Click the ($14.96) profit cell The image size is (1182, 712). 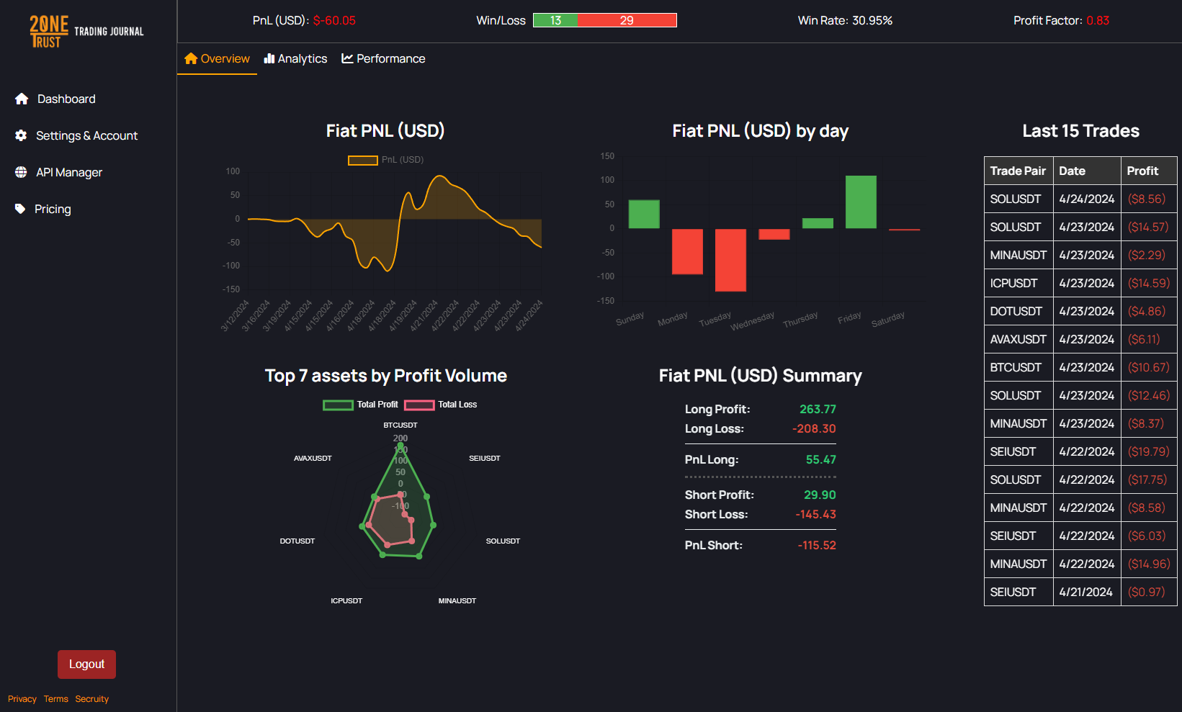(x=1149, y=564)
